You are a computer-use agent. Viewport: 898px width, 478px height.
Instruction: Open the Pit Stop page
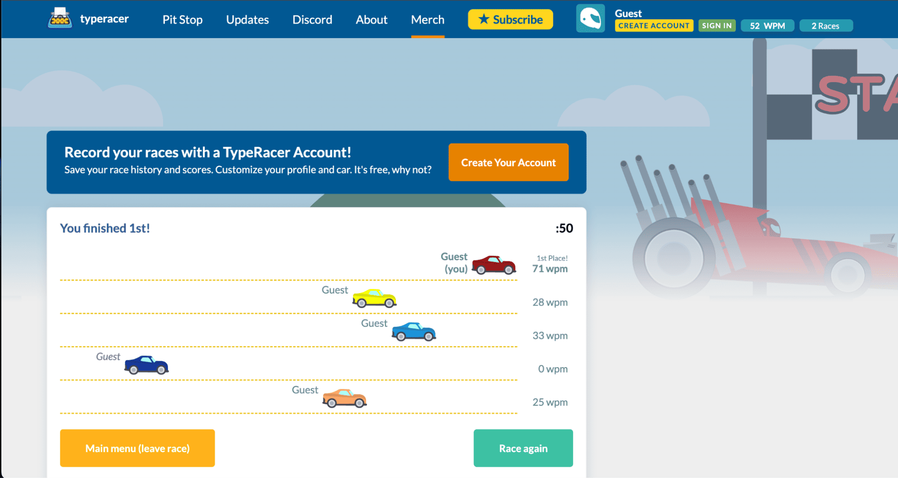[x=182, y=20]
